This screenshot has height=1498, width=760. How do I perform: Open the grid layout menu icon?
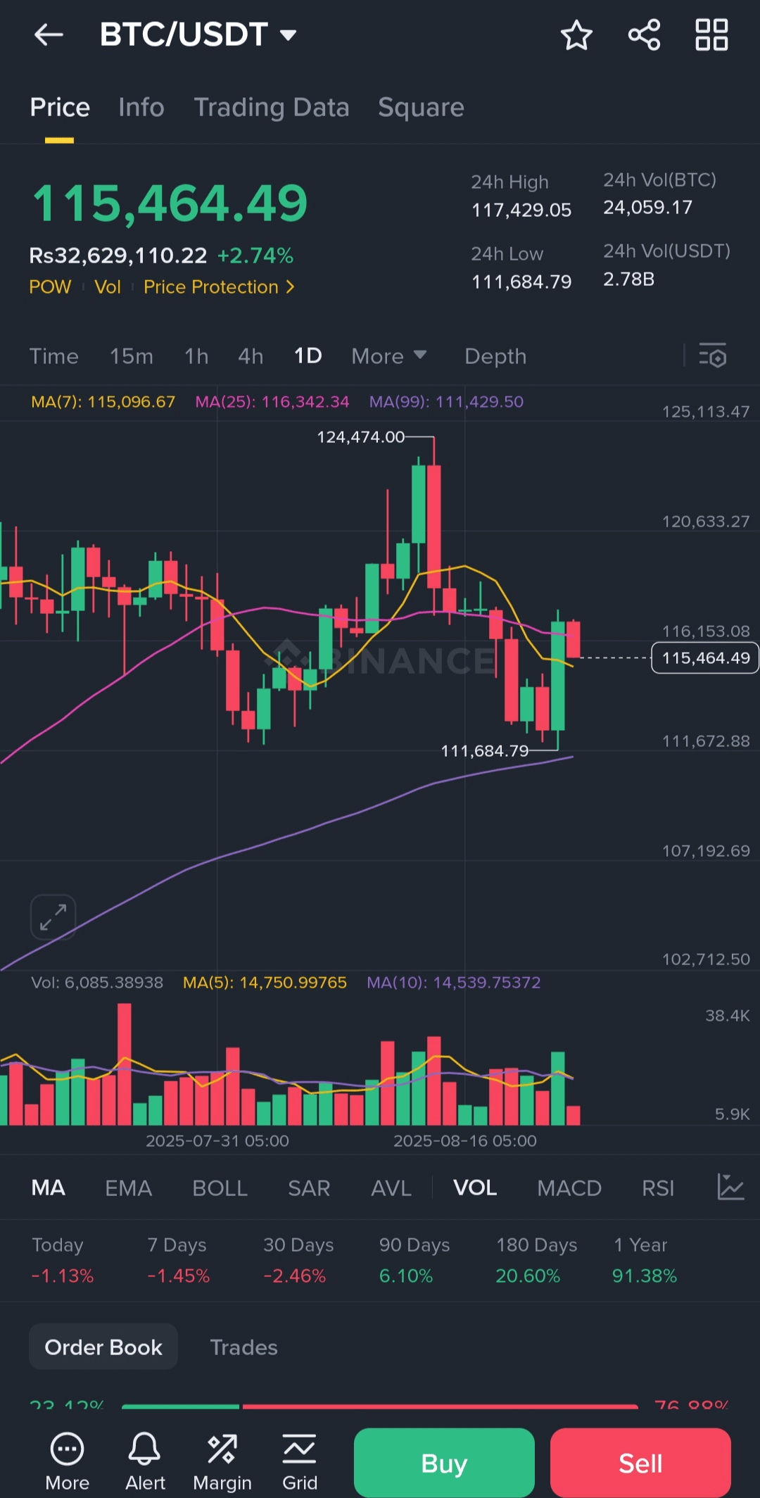pos(711,34)
